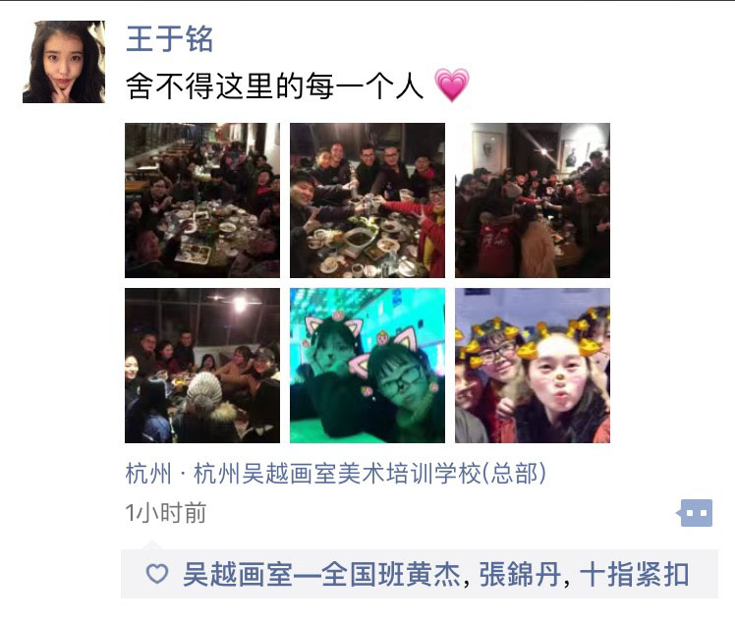Click pointer notch above the likes bar
The height and width of the screenshot is (627, 735).
tap(151, 545)
